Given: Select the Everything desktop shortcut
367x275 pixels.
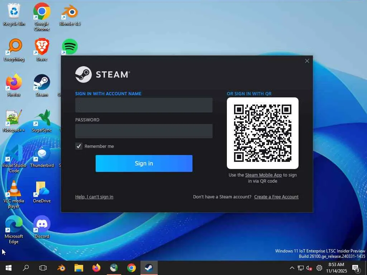Looking at the screenshot, I should pos(14,50).
